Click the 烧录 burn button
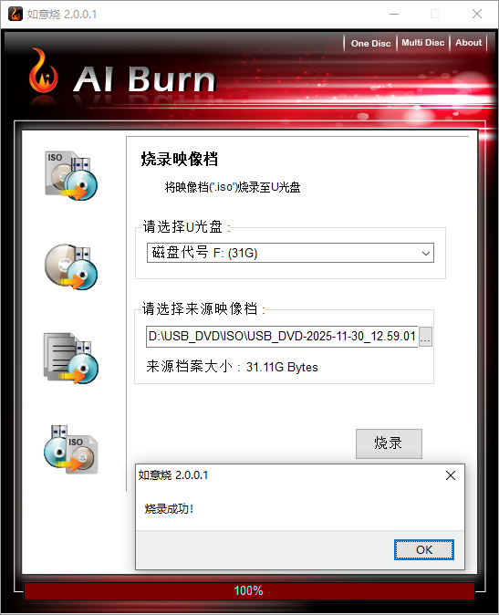Image resolution: width=499 pixels, height=615 pixels. [x=389, y=443]
